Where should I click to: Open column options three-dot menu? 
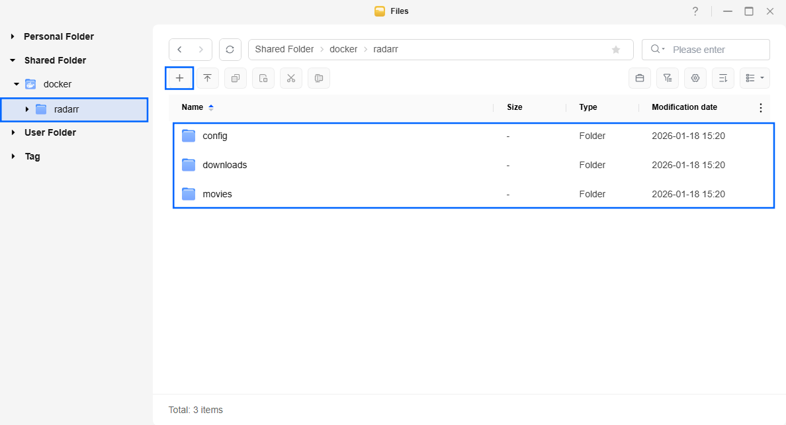pyautogui.click(x=760, y=107)
